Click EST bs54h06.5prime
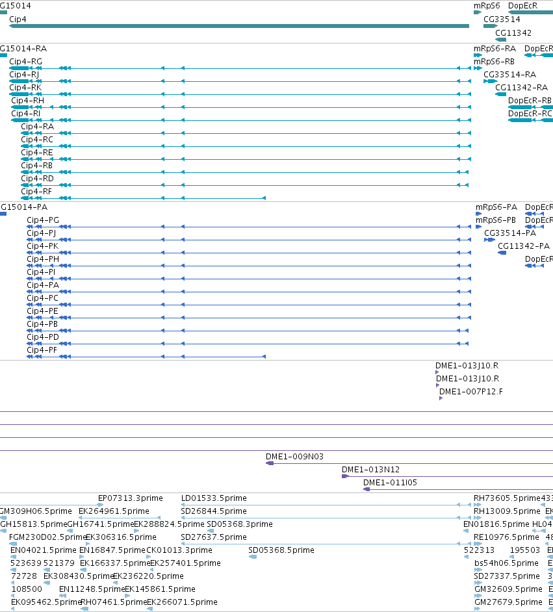 pyautogui.click(x=507, y=563)
